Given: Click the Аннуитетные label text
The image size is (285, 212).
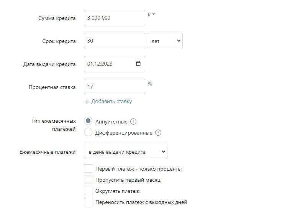Looking at the screenshot, I should click(111, 122).
